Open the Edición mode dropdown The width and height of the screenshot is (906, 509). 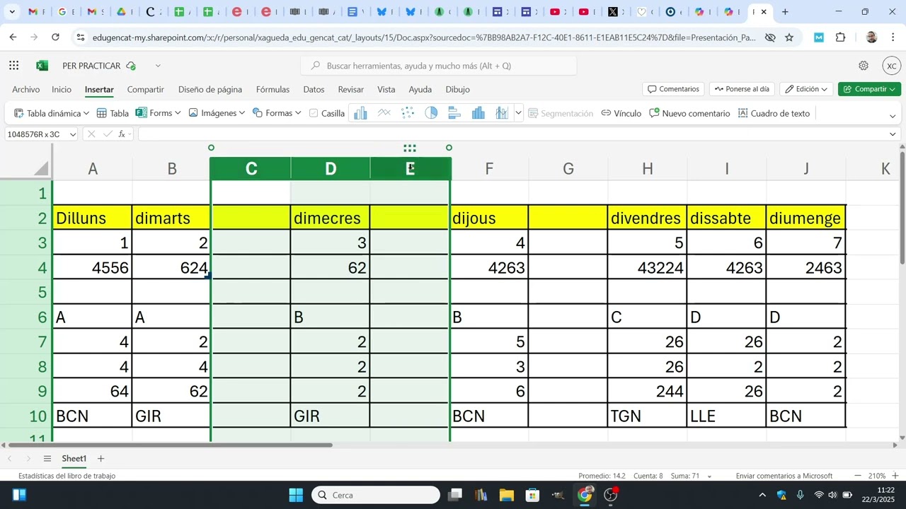pos(806,89)
